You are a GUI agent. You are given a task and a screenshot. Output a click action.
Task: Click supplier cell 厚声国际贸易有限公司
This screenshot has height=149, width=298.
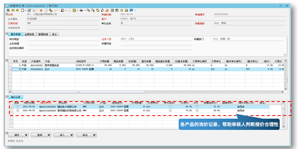click(x=69, y=110)
